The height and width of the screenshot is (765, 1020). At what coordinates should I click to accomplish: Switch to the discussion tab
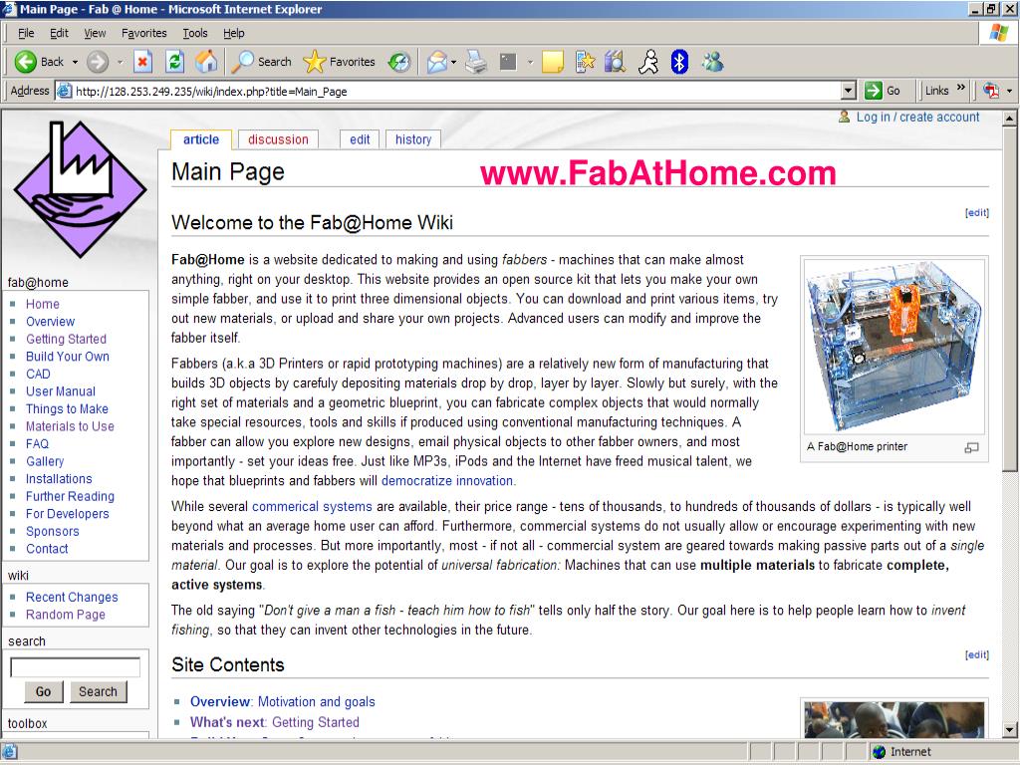tap(279, 139)
